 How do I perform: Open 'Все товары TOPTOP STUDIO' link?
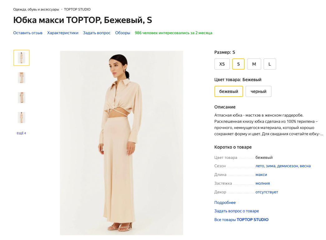point(241,219)
